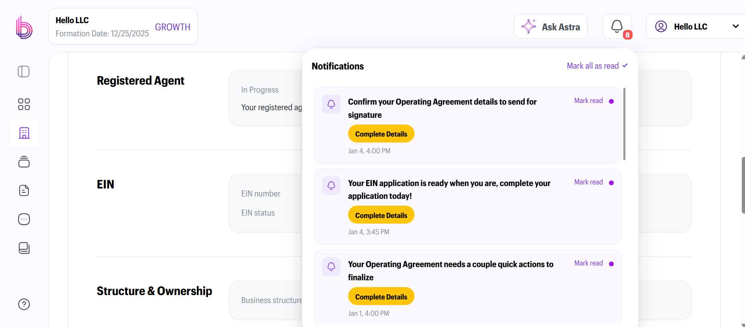Open the dashboard grid icon in sidebar
The height and width of the screenshot is (327, 745).
pos(24,104)
